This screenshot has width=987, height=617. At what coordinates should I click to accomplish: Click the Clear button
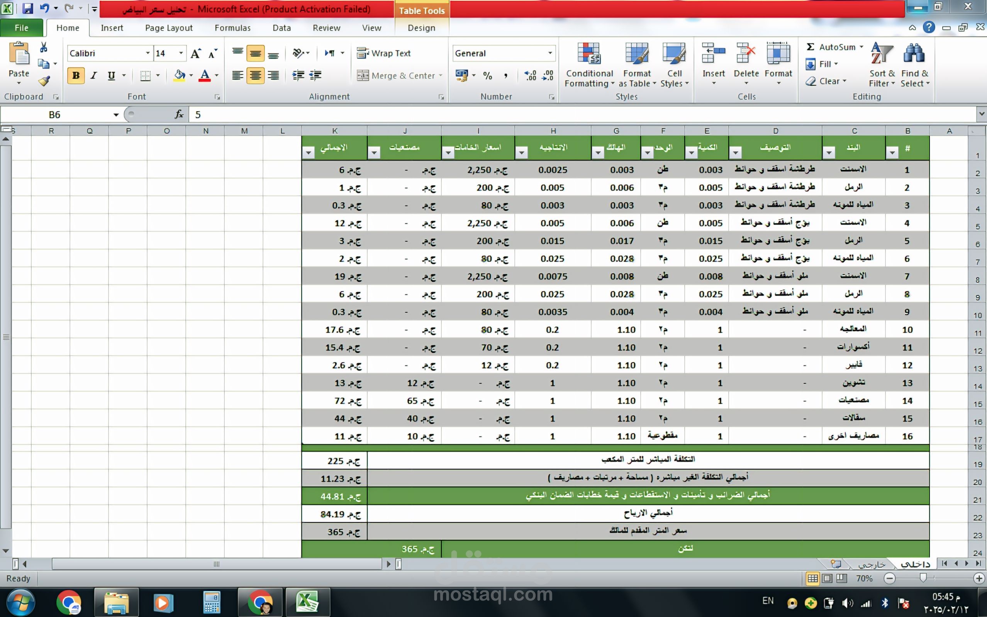pyautogui.click(x=825, y=81)
